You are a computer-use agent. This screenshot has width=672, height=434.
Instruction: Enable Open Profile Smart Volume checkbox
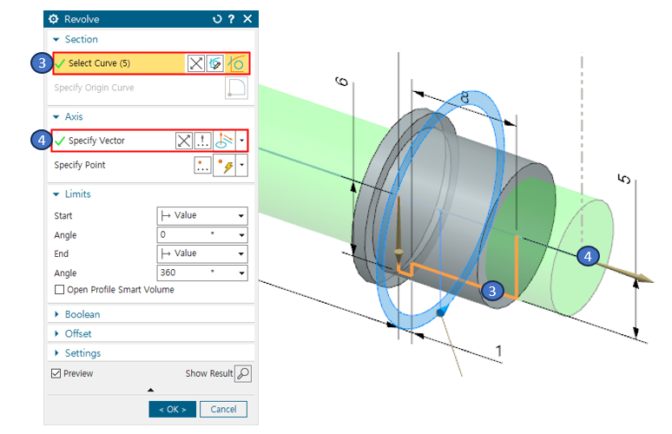(x=59, y=290)
